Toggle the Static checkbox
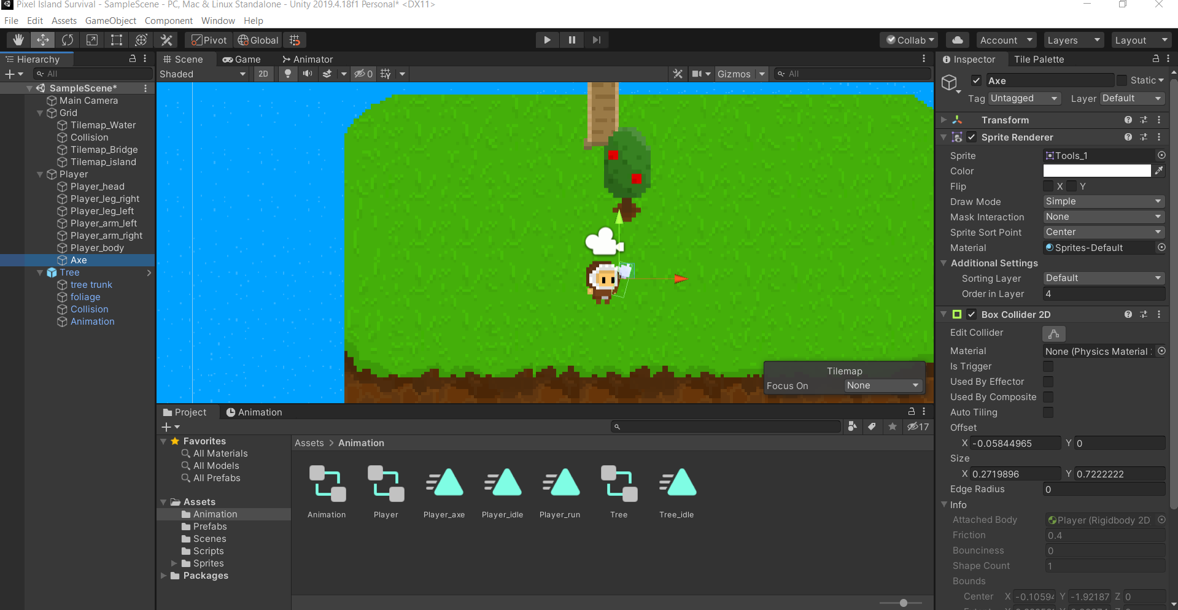The width and height of the screenshot is (1178, 610). [1122, 80]
